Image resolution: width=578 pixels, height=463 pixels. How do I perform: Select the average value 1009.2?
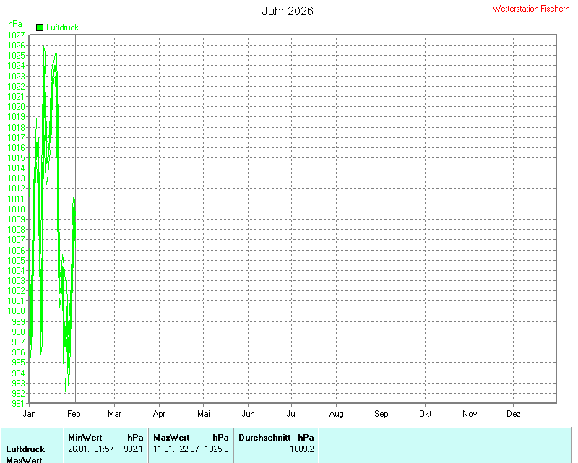(301, 449)
